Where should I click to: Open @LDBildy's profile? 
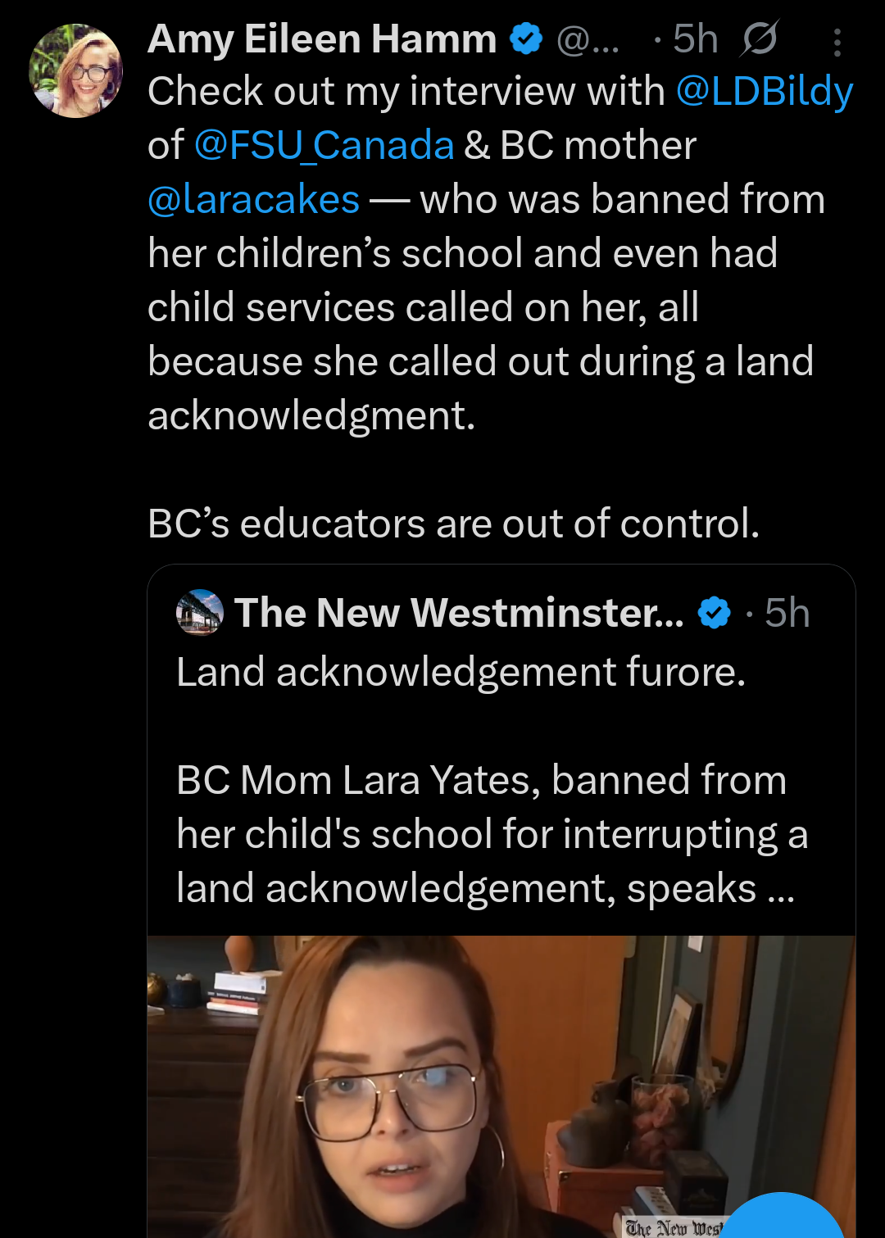[765, 91]
